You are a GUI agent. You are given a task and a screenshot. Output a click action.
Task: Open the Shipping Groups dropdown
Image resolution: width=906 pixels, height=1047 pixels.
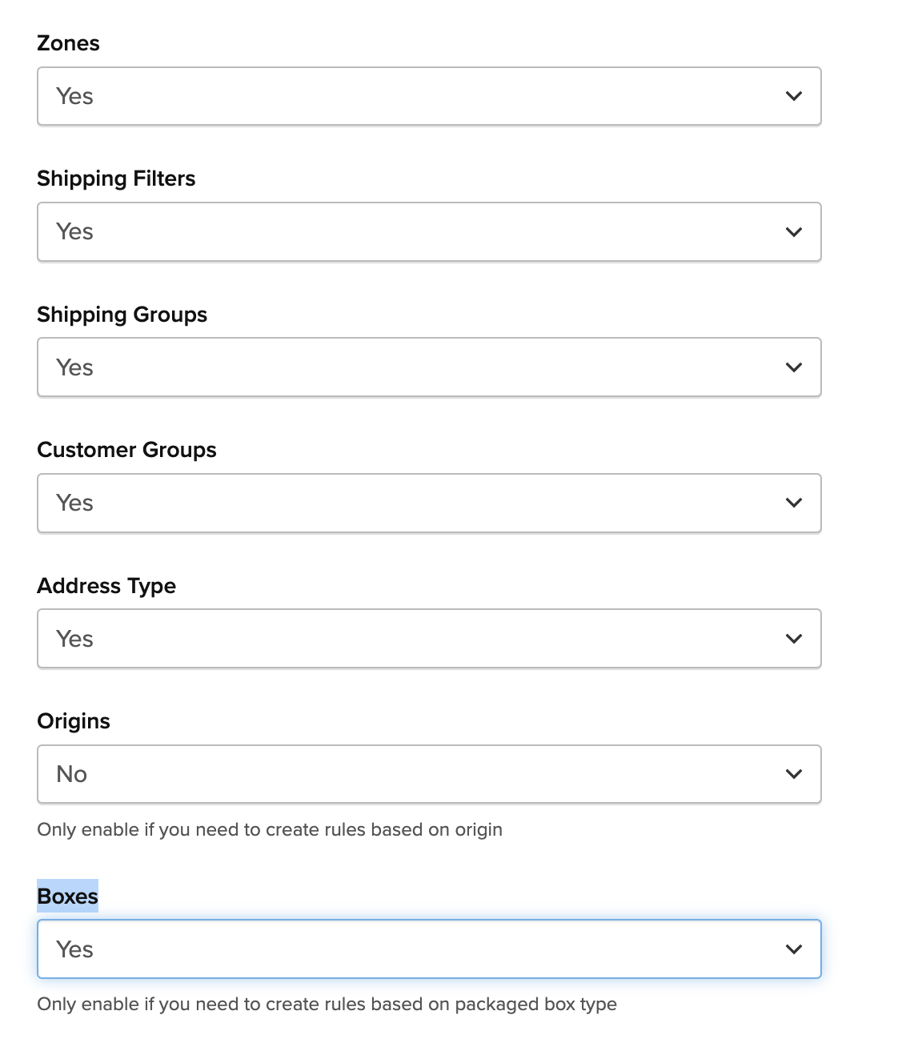pyautogui.click(x=429, y=367)
